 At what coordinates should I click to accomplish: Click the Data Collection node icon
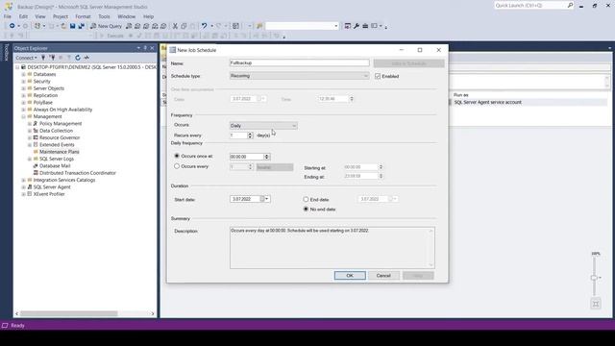tap(36, 131)
